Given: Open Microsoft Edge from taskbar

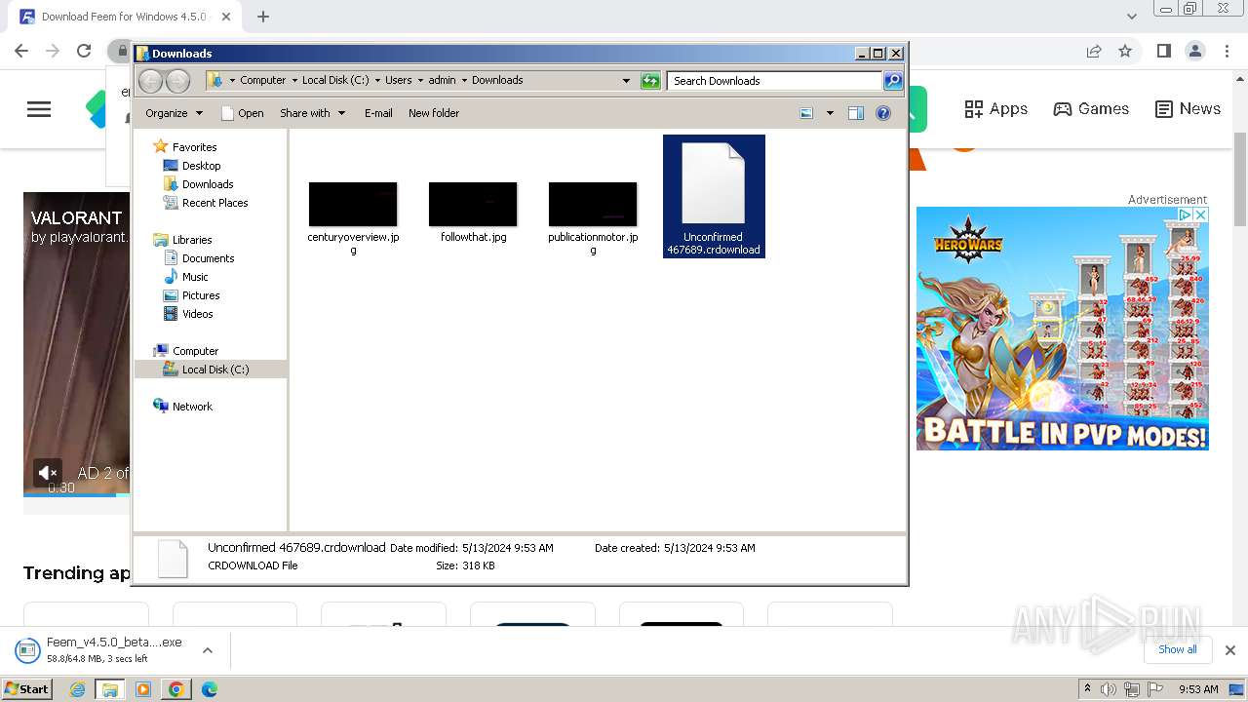Looking at the screenshot, I should pos(209,689).
